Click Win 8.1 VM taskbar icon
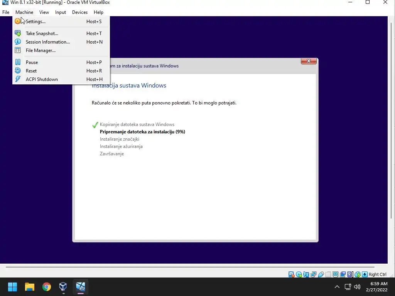 tap(81, 286)
